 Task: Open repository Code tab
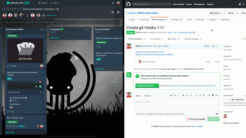click(131, 20)
